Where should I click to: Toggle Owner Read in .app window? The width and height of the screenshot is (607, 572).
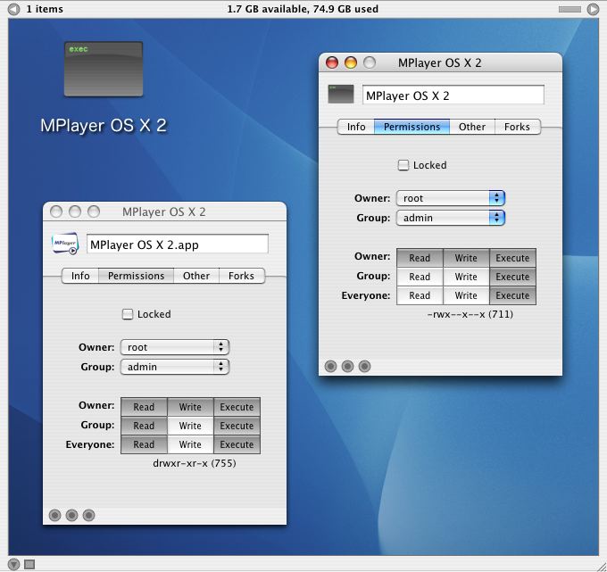[x=144, y=407]
